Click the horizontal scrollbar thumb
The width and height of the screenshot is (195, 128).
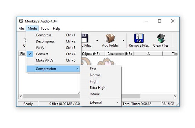click(82, 96)
